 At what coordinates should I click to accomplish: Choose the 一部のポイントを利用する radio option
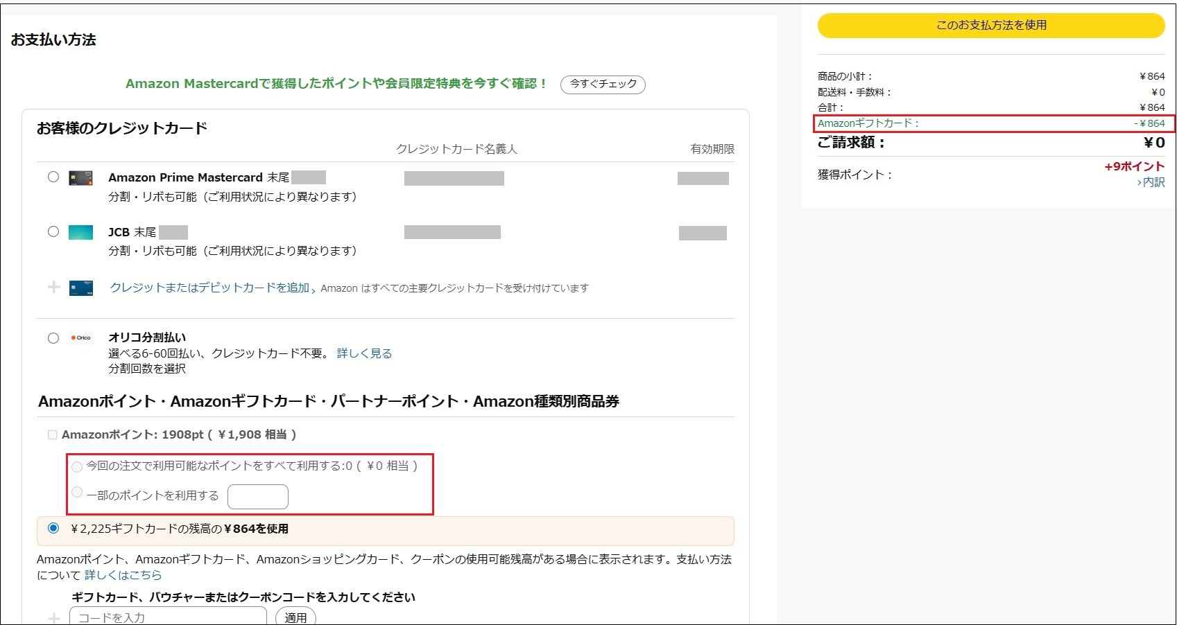77,493
